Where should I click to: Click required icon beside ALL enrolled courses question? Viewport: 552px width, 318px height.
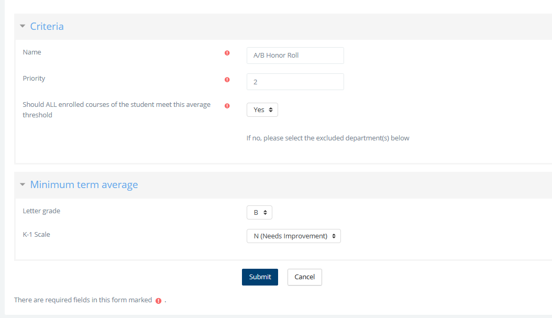[227, 106]
